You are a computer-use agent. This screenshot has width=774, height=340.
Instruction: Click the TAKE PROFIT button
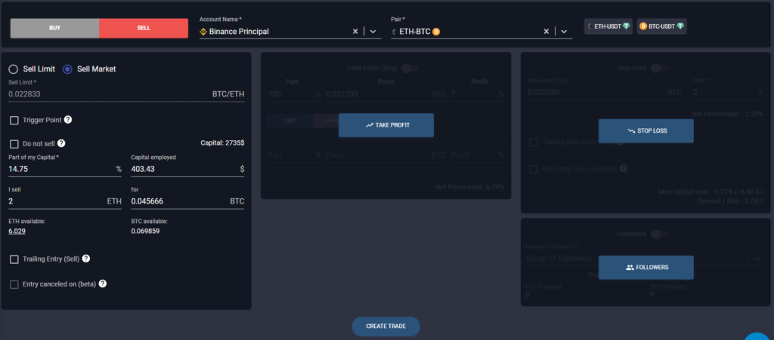coord(386,125)
